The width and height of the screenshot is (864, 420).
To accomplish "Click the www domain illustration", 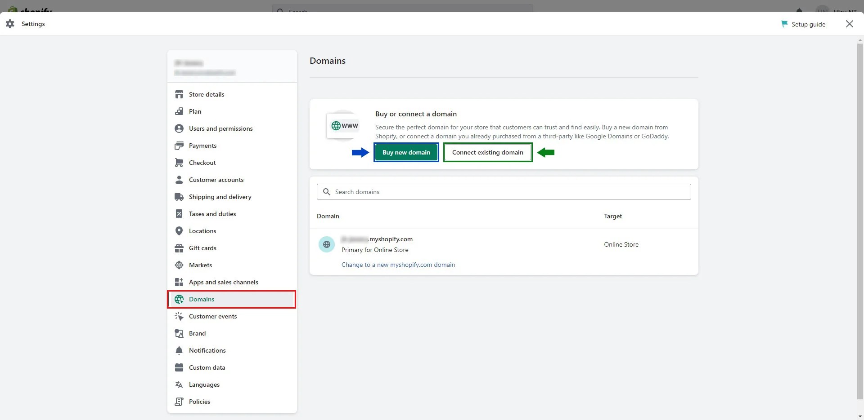I will 343,125.
